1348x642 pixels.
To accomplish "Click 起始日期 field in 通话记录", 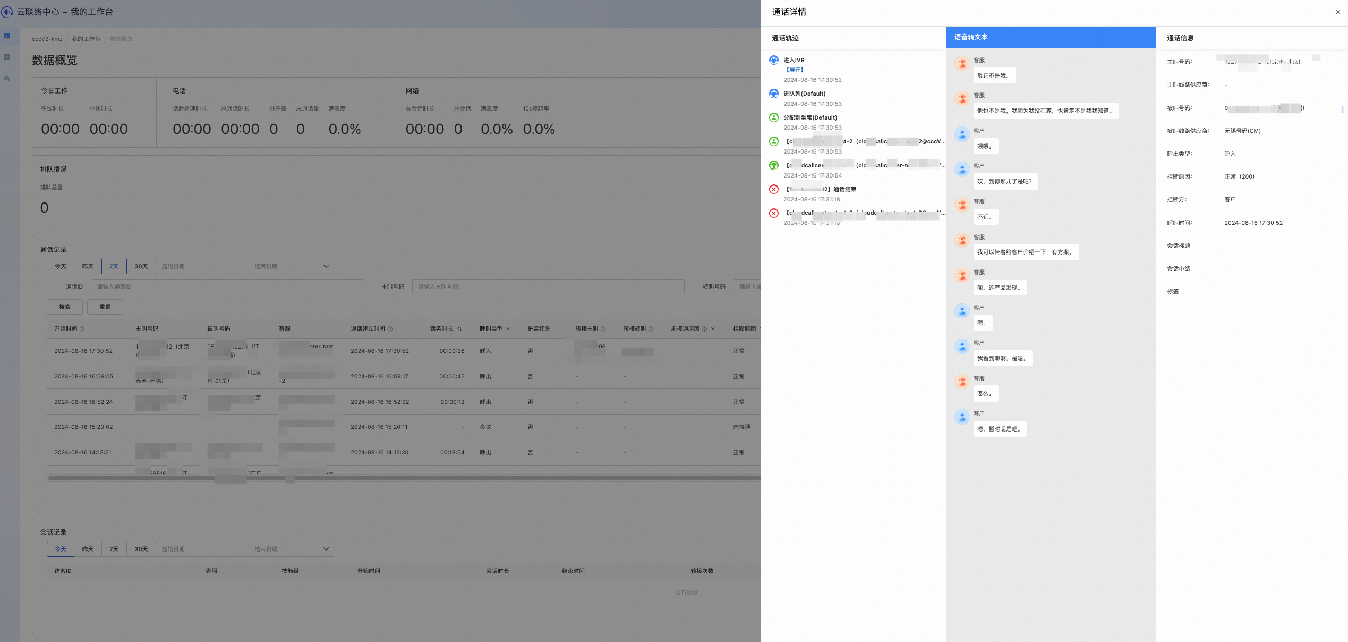I will point(202,266).
